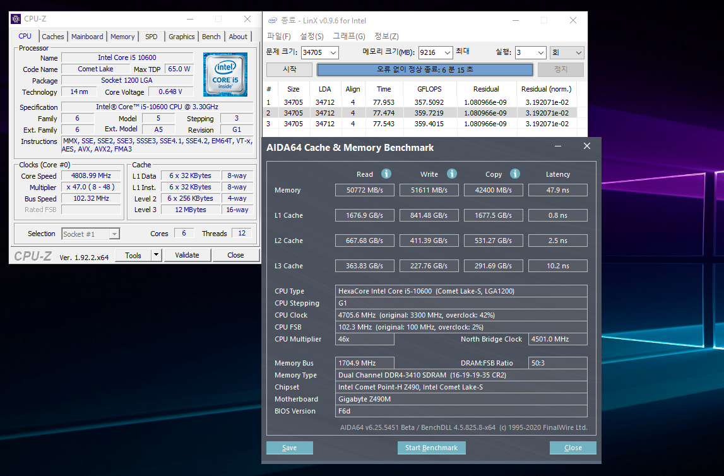Image resolution: width=724 pixels, height=476 pixels.
Task: Switch to the Graphics tab
Action: point(181,37)
